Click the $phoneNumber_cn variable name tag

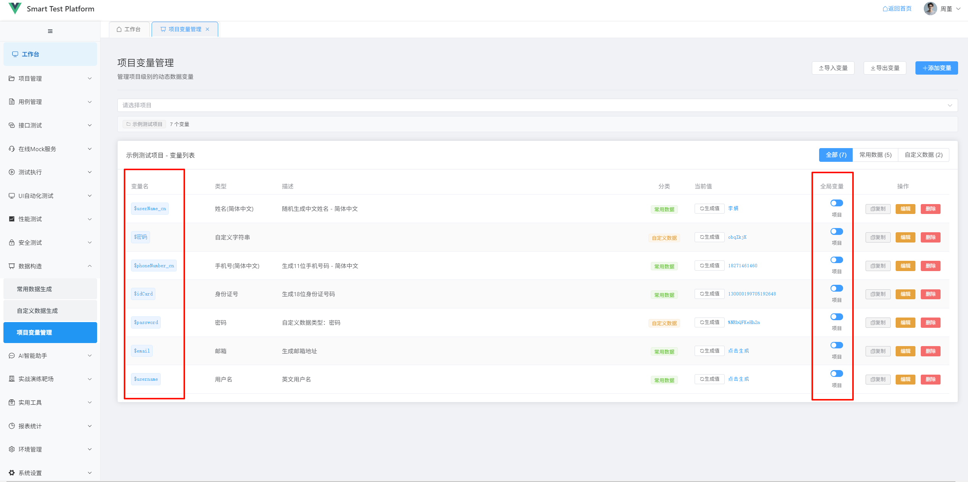click(x=154, y=266)
